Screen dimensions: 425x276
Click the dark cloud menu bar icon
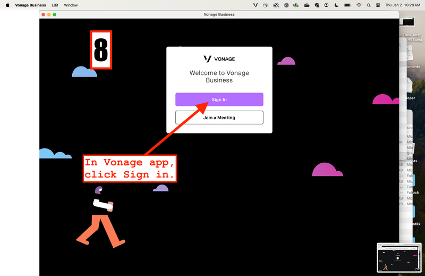[307, 5]
